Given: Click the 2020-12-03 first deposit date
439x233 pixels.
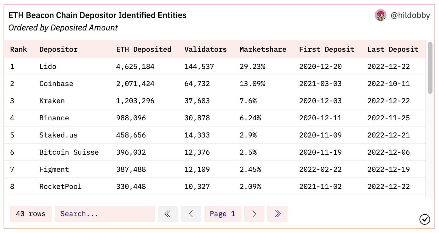Looking at the screenshot, I should [x=320, y=101].
